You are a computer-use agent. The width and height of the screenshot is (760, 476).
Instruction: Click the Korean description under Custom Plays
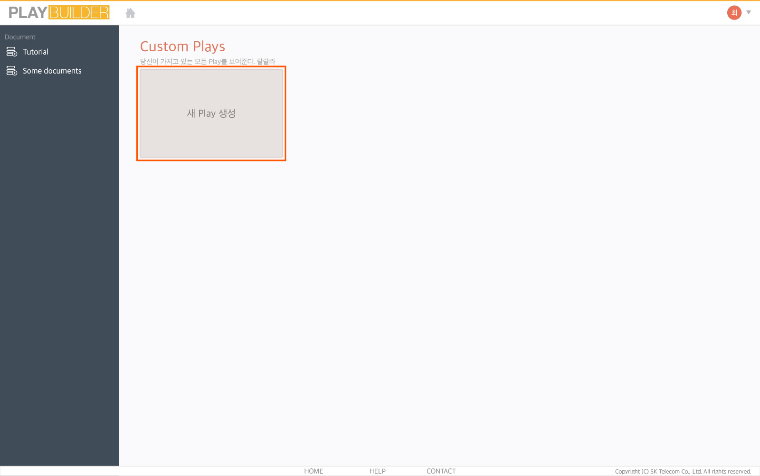(208, 61)
